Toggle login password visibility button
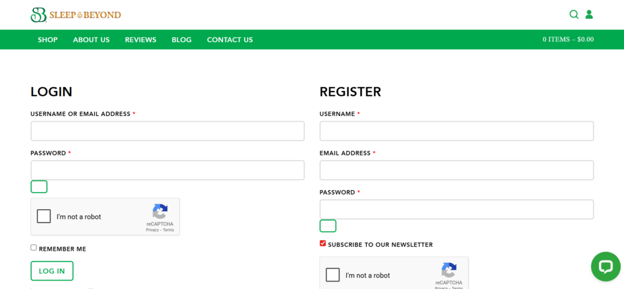This screenshot has width=624, height=289. [39, 187]
